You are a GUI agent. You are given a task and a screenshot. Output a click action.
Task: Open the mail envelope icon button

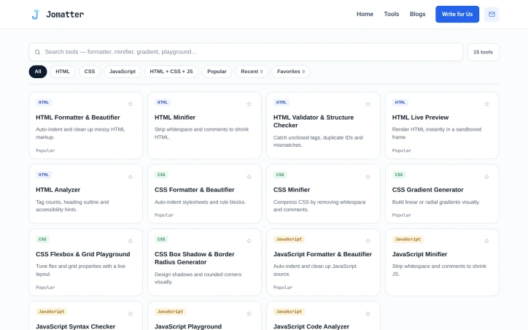492,15
